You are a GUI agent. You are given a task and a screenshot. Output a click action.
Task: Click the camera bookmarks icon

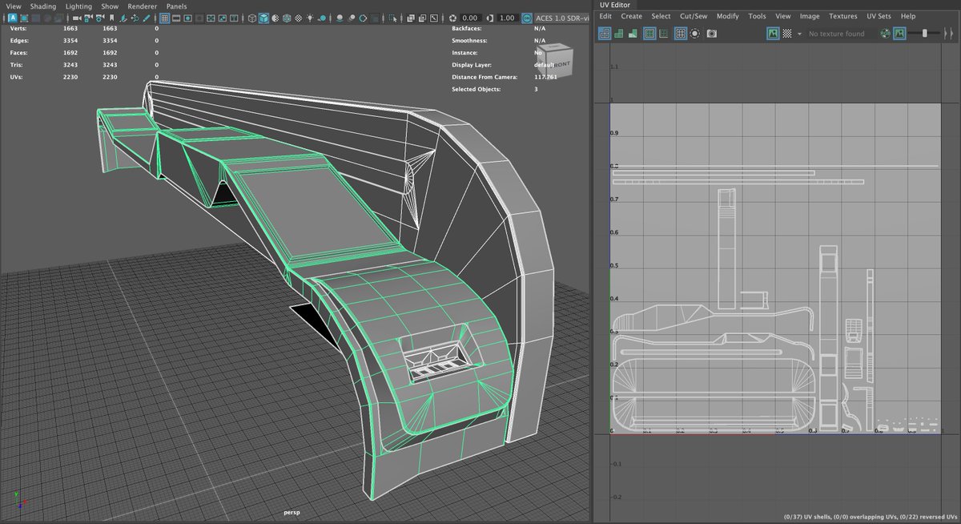[x=111, y=18]
